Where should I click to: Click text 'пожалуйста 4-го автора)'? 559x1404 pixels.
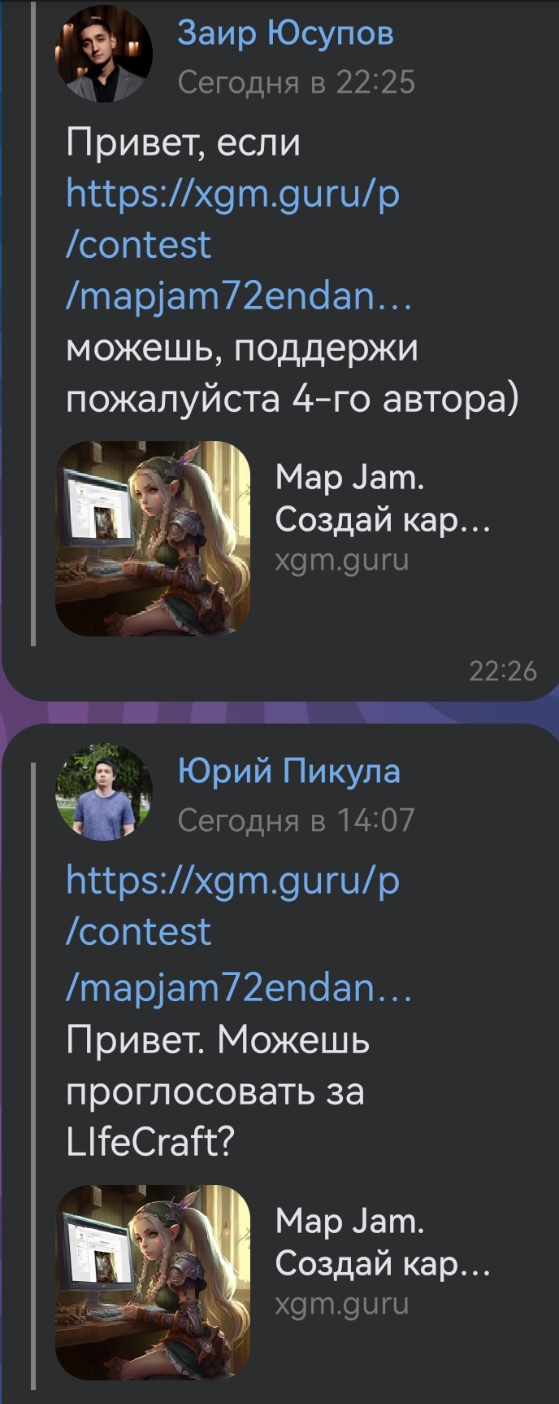tap(292, 399)
